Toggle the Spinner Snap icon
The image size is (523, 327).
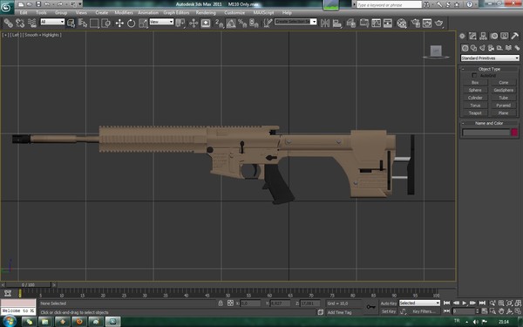pyautogui.click(x=255, y=23)
